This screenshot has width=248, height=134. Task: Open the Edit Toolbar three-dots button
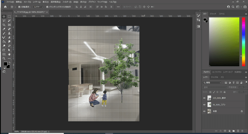[9, 58]
